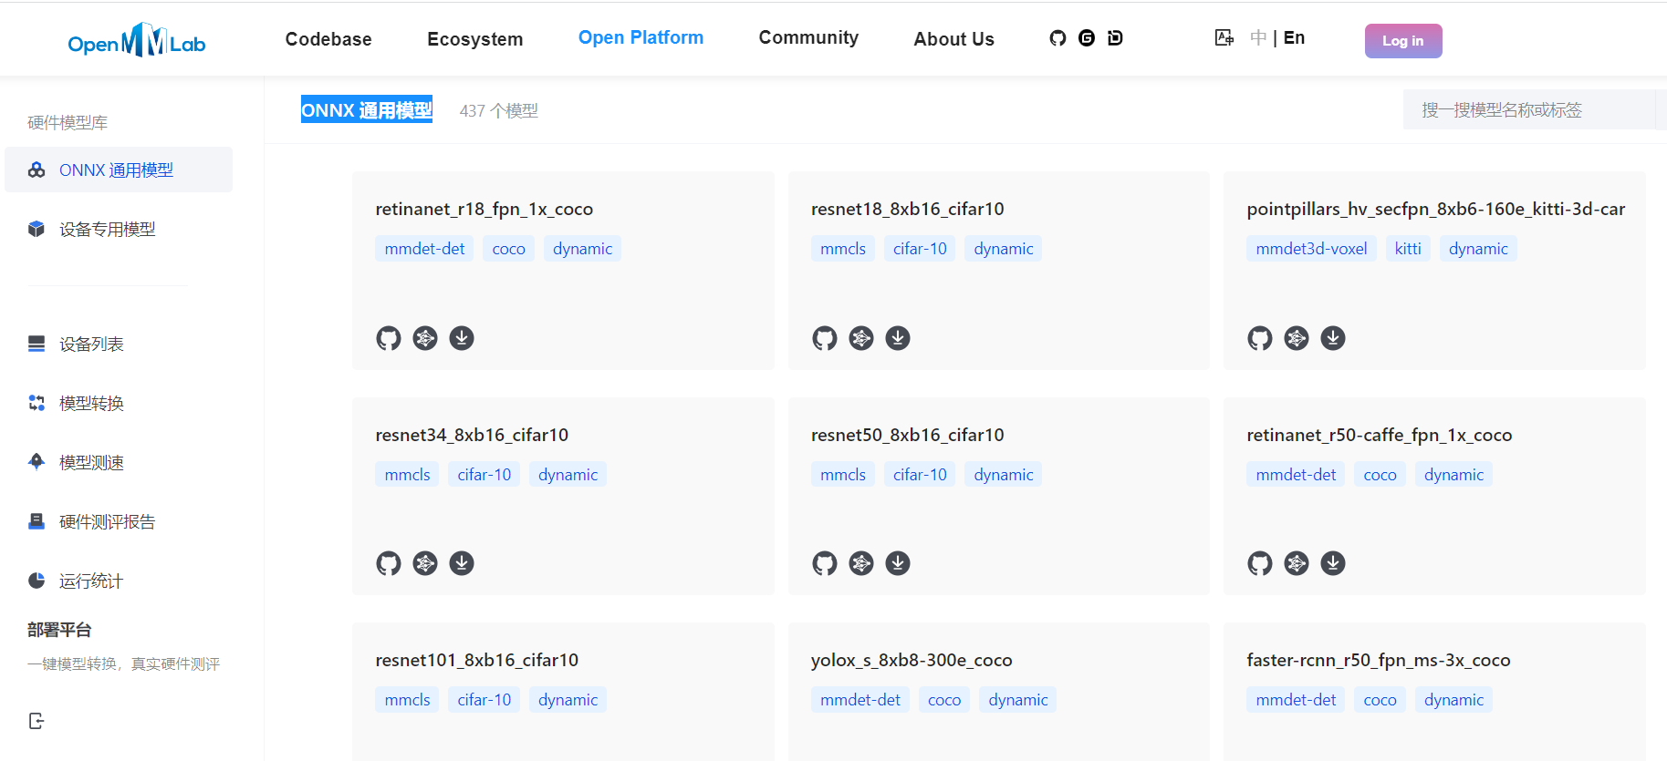This screenshot has height=761, width=1667.
Task: Switch language to 中
Action: click(1258, 37)
